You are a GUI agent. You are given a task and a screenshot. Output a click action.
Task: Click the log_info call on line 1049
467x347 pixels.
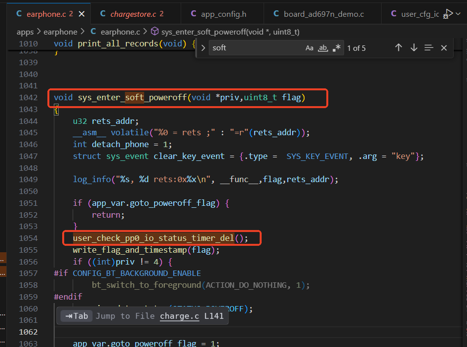click(92, 179)
